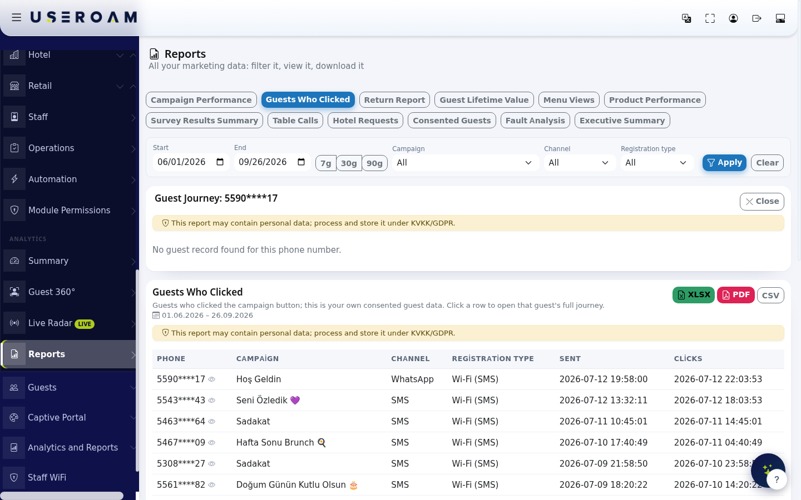The image size is (801, 500).
Task: Click the Staff badge icon
Action: pyautogui.click(x=14, y=117)
